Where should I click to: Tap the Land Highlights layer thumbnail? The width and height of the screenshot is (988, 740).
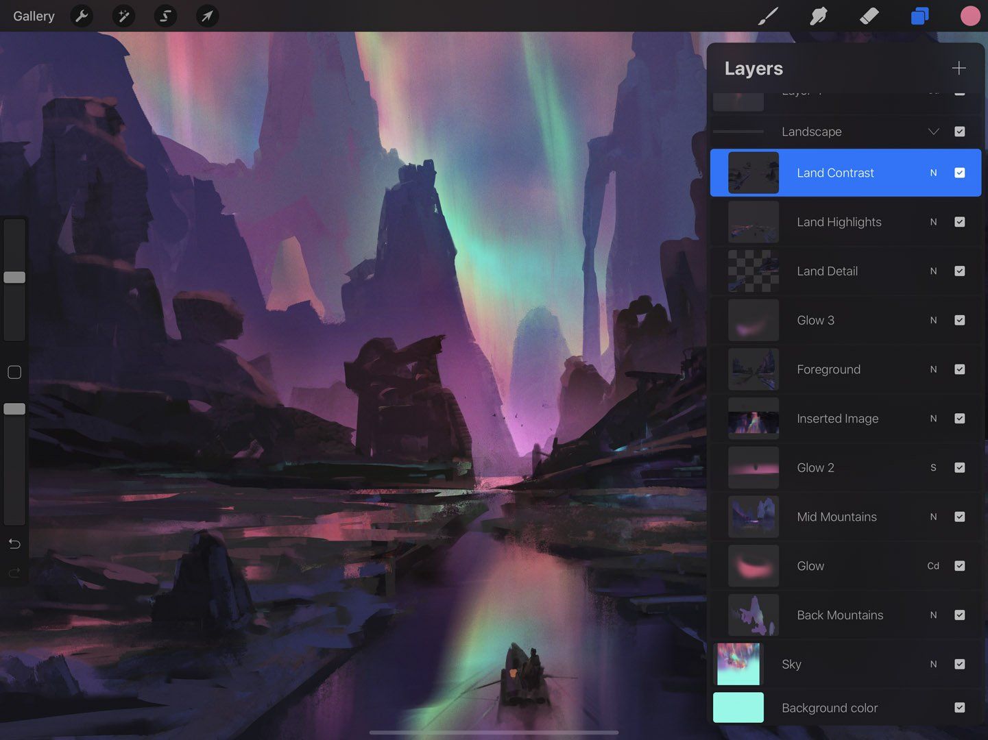click(752, 222)
